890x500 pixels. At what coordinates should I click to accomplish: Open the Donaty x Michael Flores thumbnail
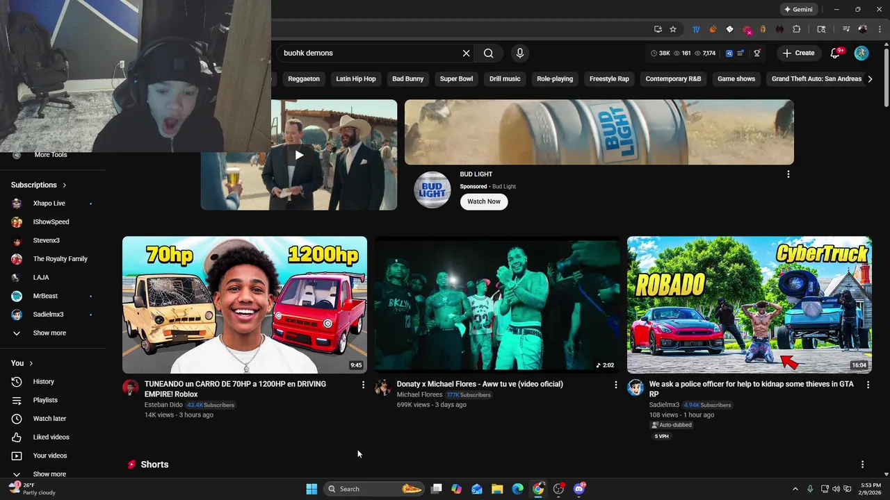click(x=497, y=305)
